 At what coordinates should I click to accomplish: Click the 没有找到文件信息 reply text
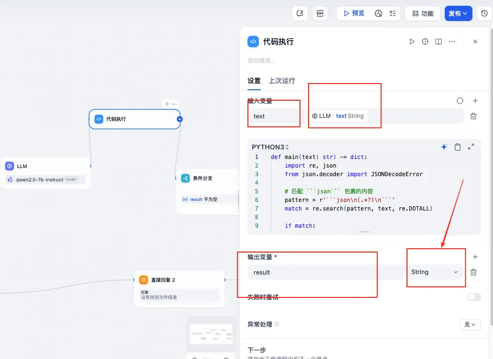159,297
